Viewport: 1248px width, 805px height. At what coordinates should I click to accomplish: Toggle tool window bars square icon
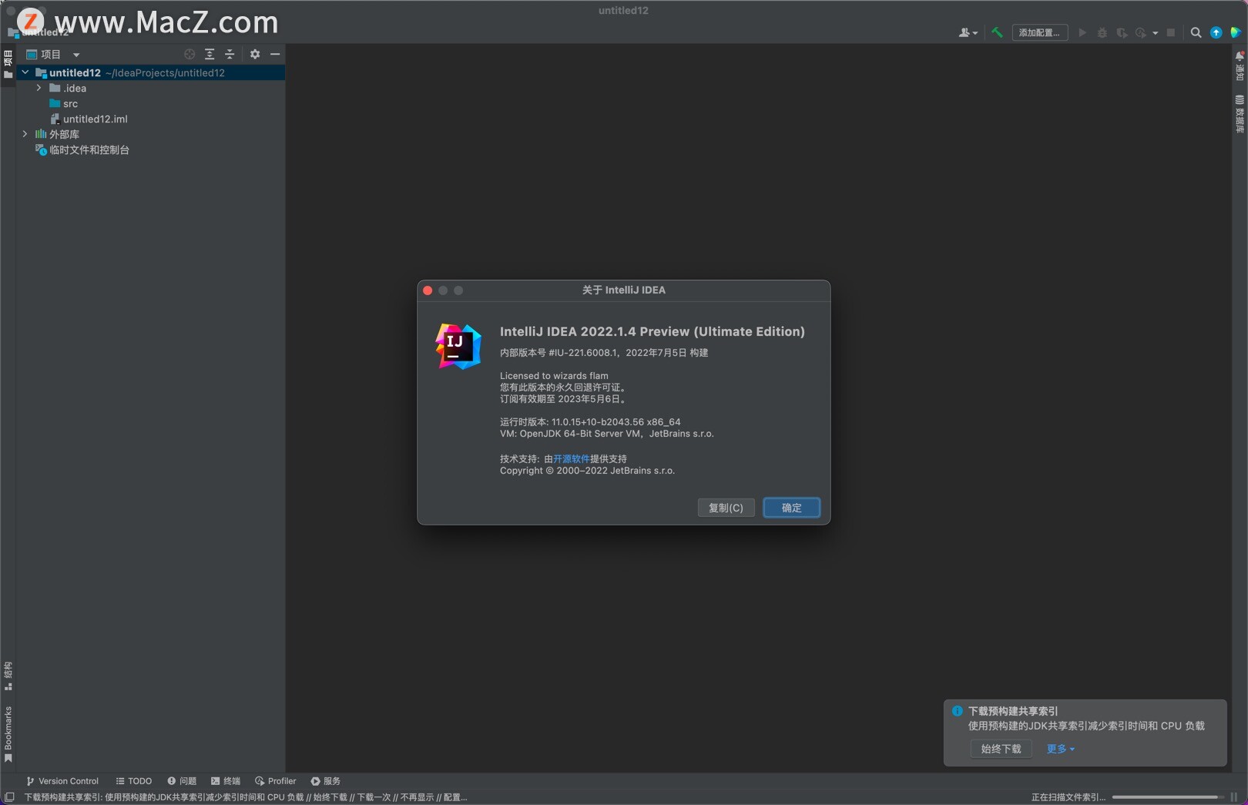9,797
